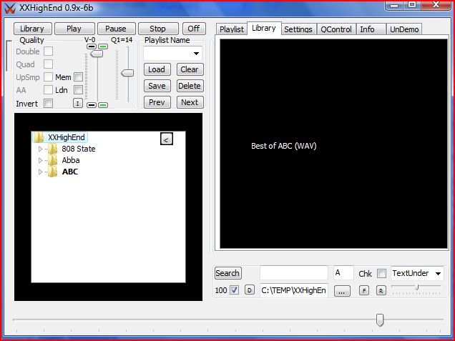
Task: Select the bold ABC folder label
Action: coord(70,172)
